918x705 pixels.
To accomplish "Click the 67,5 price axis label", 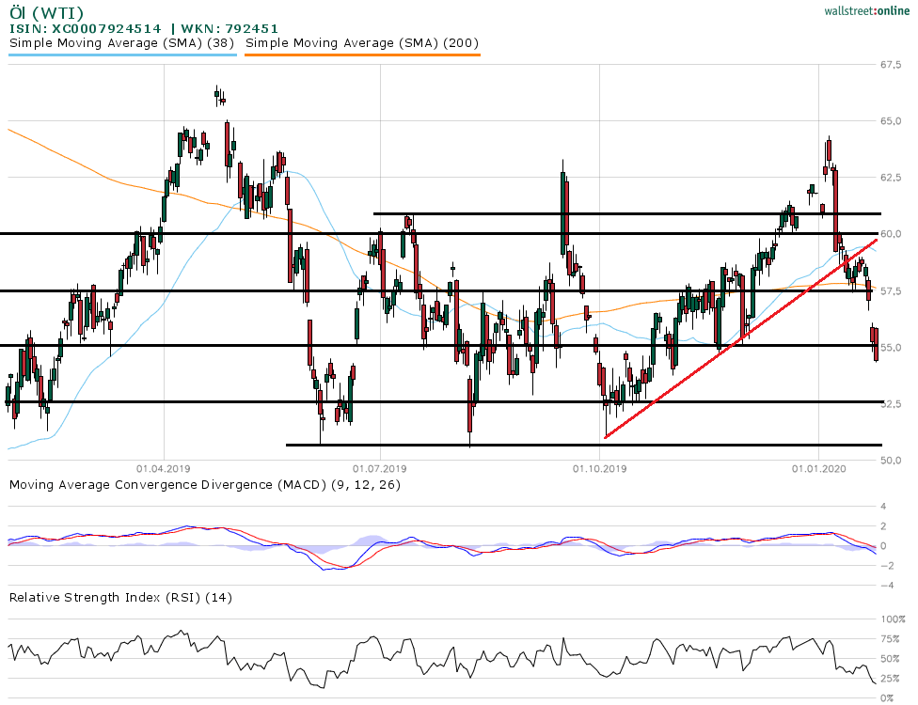I will tap(892, 65).
